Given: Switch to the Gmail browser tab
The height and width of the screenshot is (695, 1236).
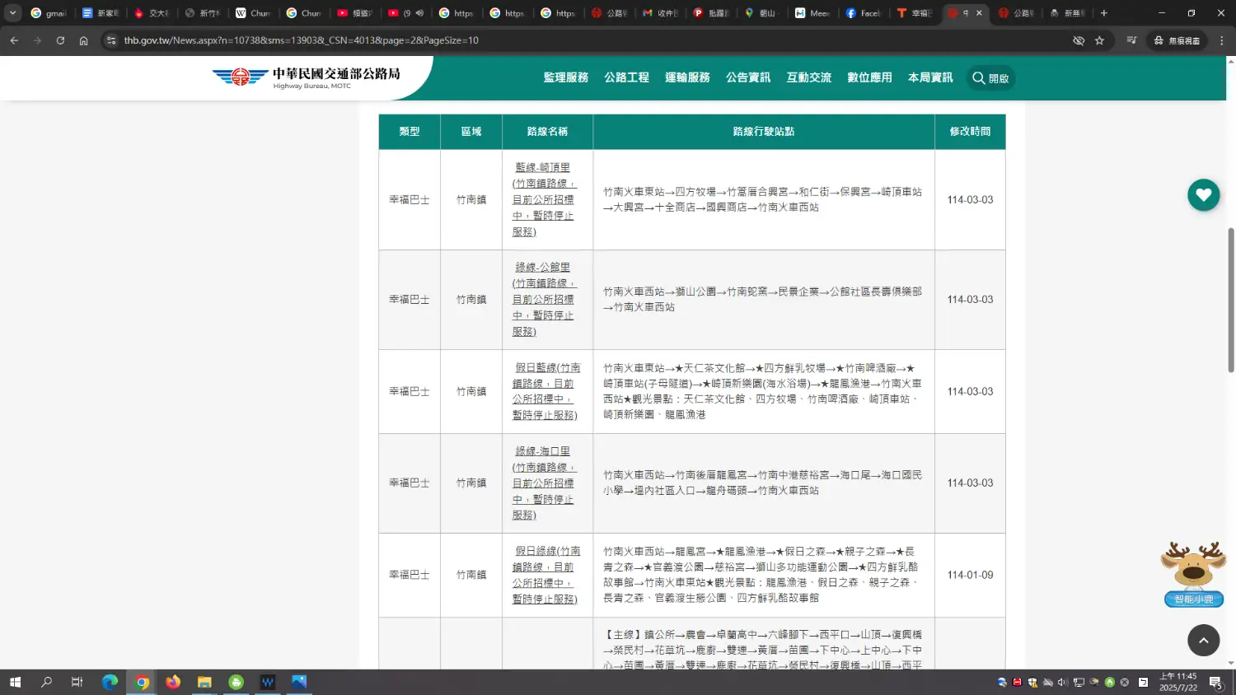Looking at the screenshot, I should [48, 13].
